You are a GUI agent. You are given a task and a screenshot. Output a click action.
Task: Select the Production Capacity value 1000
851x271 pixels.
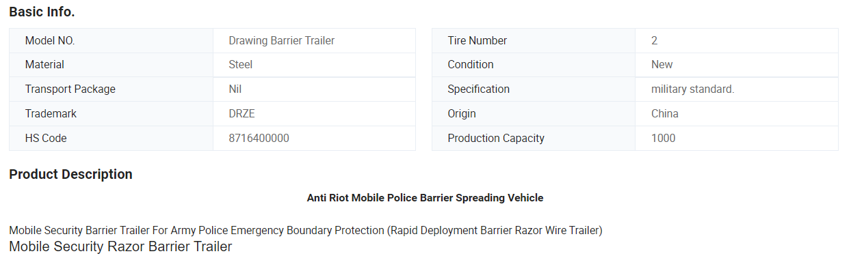tap(664, 139)
